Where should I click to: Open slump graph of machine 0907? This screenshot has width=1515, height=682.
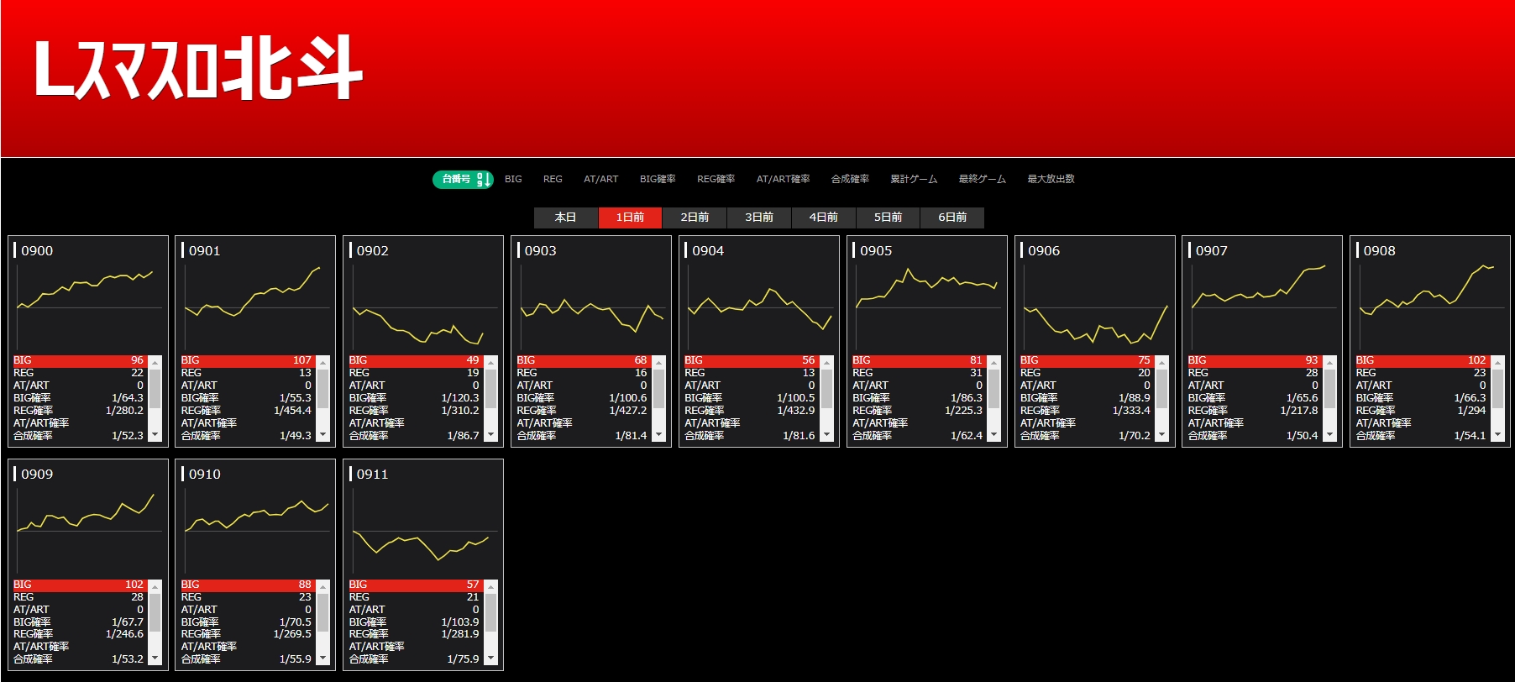(x=1263, y=307)
